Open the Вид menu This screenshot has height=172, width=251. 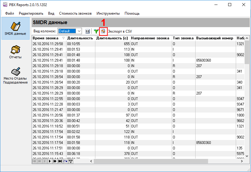point(51,13)
